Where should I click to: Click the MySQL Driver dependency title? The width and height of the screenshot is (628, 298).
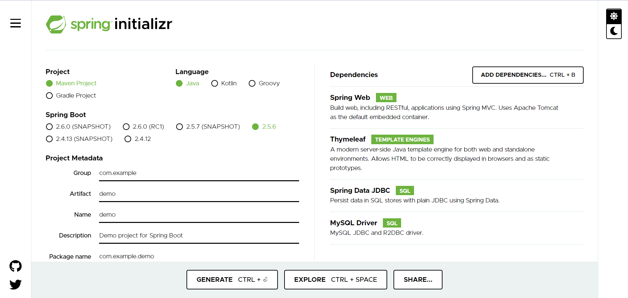[354, 223]
